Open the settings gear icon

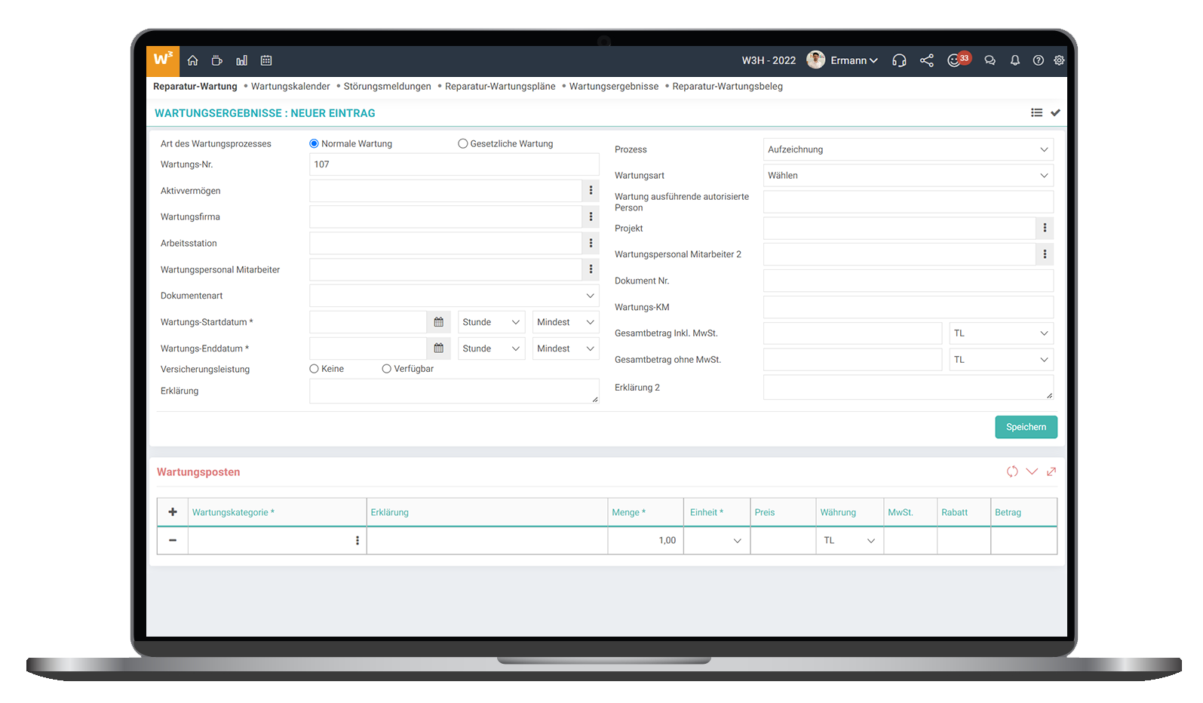point(1059,60)
